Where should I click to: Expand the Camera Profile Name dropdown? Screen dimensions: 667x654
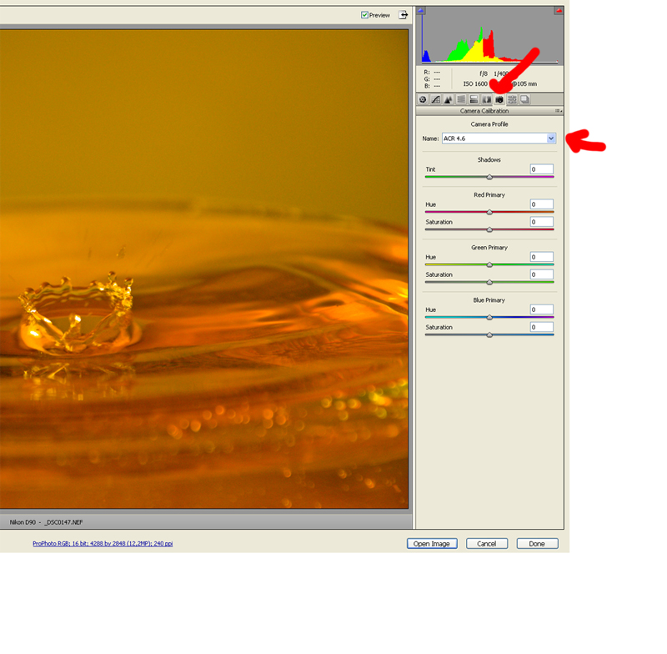pyautogui.click(x=551, y=138)
